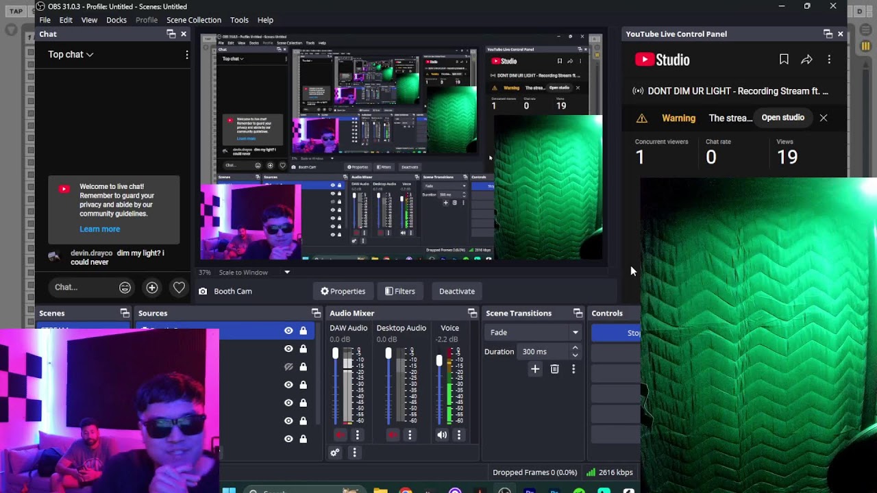Viewport: 877px width, 493px height.
Task: Open the chat options three-dot menu
Action: tap(186, 55)
